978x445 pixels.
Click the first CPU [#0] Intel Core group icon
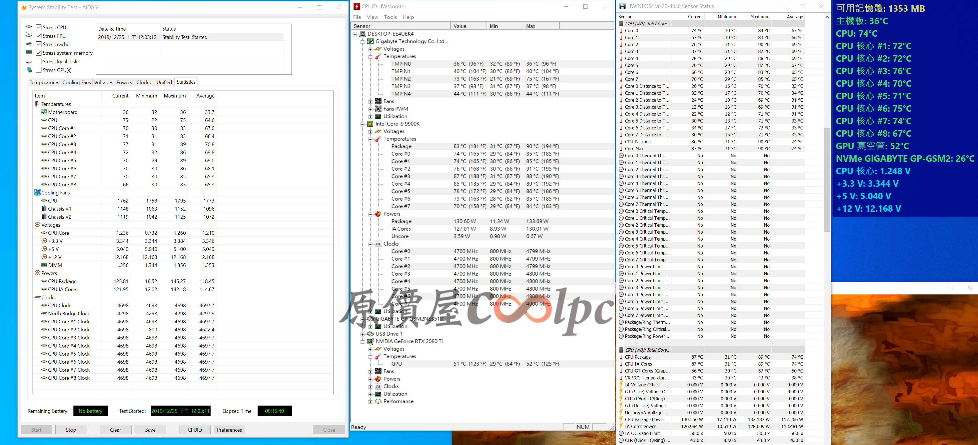pos(621,24)
